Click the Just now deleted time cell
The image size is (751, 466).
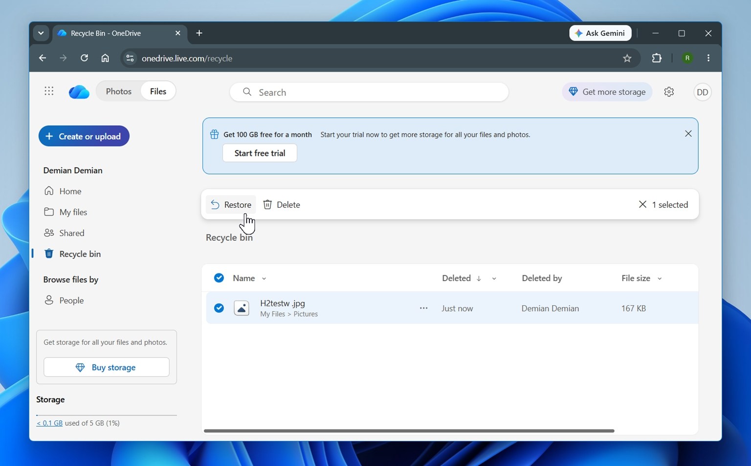point(457,309)
